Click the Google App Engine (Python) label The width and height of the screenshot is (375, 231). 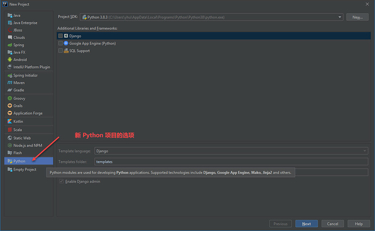(x=92, y=43)
